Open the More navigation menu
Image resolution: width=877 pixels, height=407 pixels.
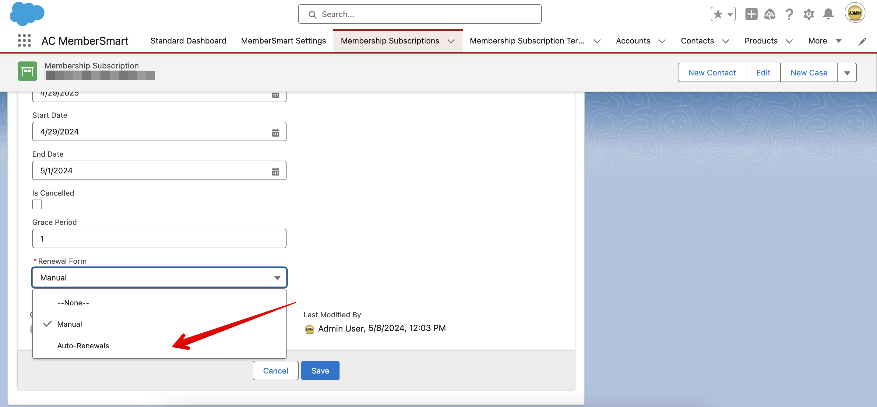click(825, 41)
